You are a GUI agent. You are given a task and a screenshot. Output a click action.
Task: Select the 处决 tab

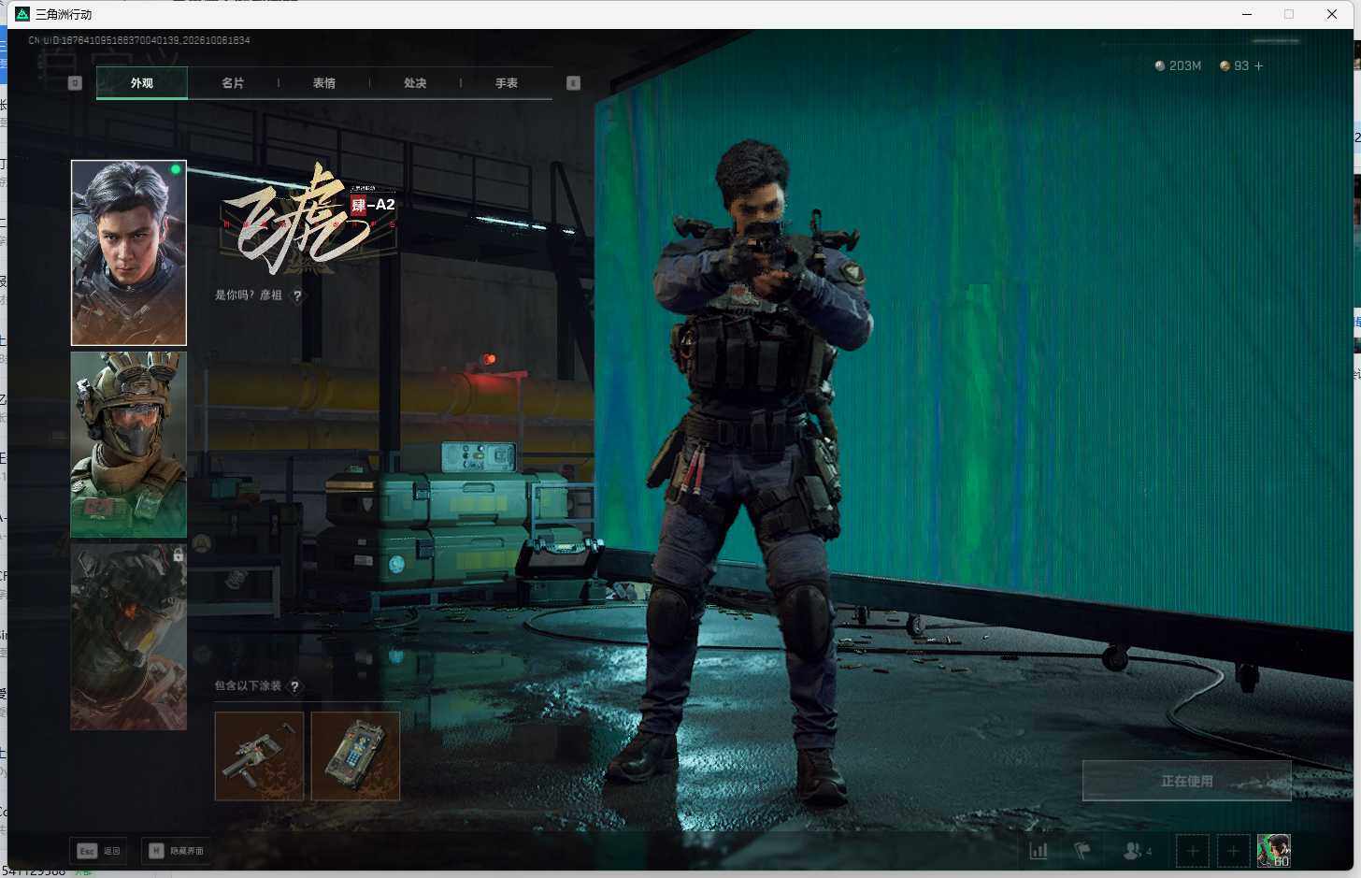(x=415, y=83)
